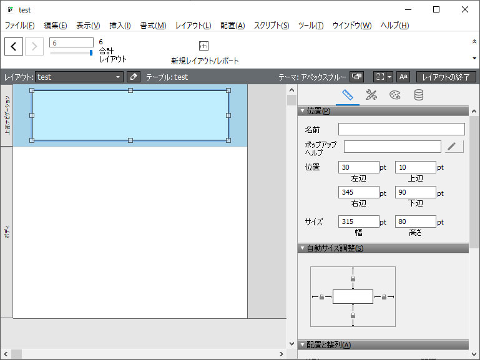Click the layout area scroll down arrow
The image size is (480, 360).
point(291,344)
